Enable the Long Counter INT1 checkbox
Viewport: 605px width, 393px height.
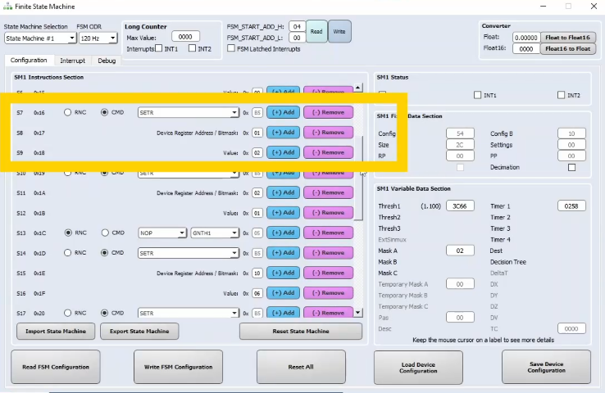(158, 48)
